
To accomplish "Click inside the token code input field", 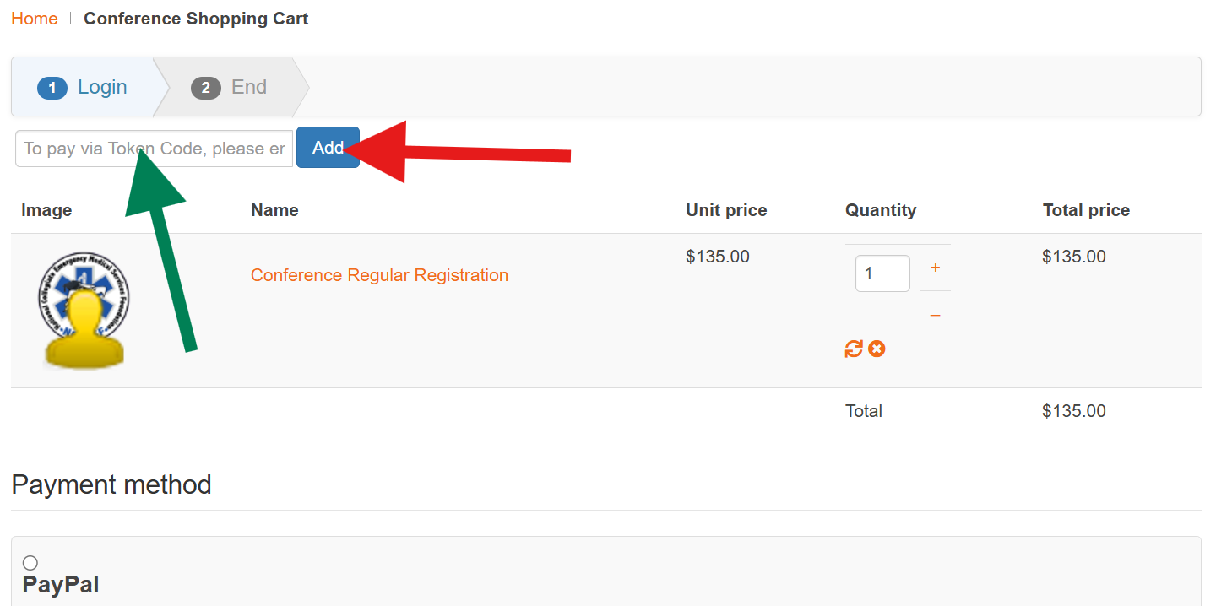I will coord(152,148).
